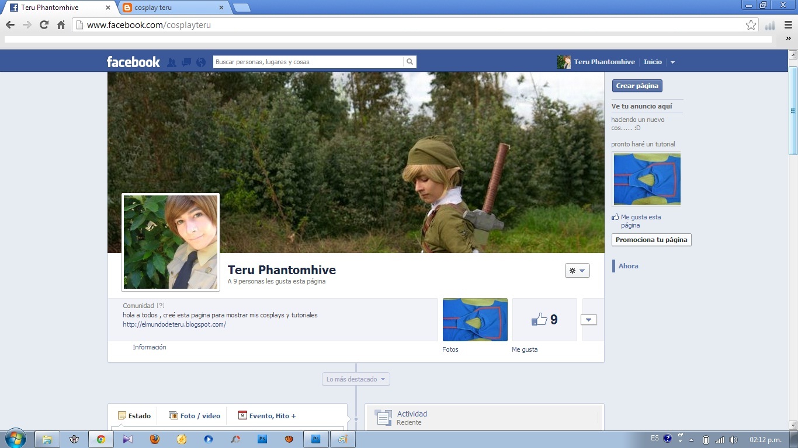Click the Ve tu anuncio aquí heading
Image resolution: width=798 pixels, height=448 pixels.
coord(641,106)
